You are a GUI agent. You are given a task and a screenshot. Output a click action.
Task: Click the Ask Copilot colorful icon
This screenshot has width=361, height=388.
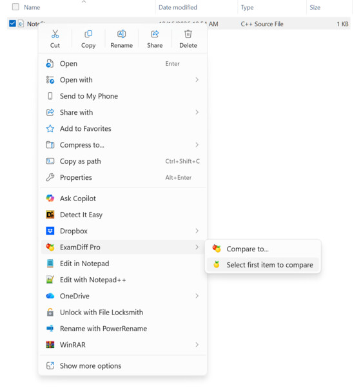[50, 199]
